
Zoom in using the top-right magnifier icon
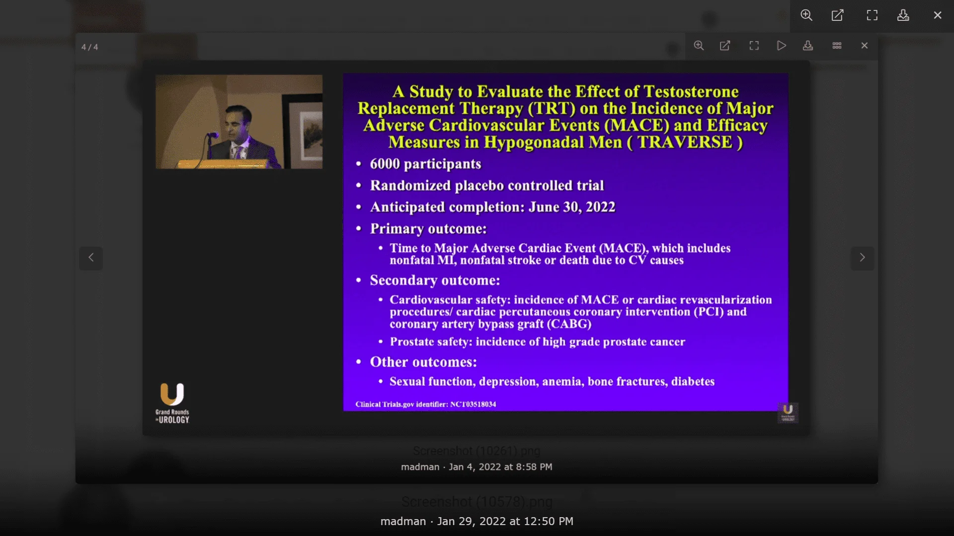tap(806, 15)
